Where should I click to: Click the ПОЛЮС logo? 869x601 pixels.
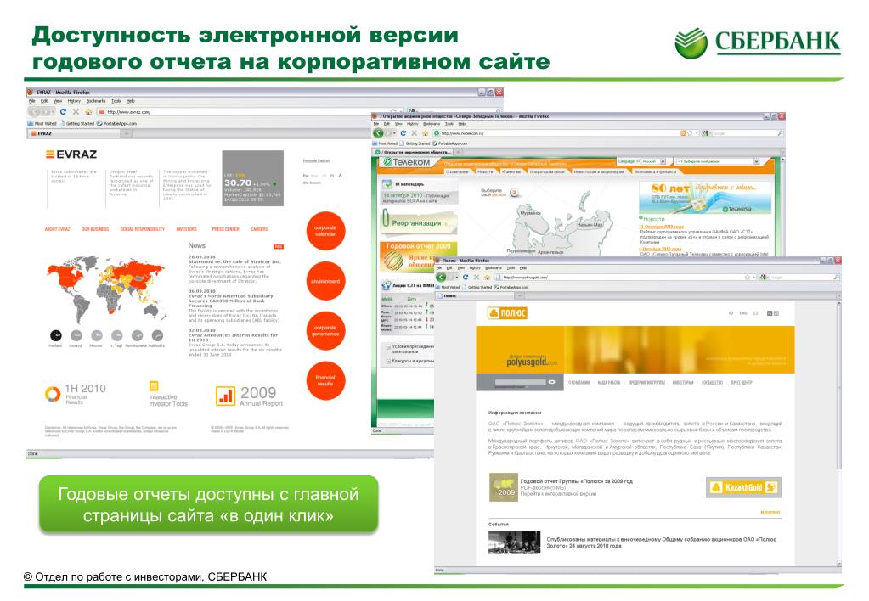[507, 313]
